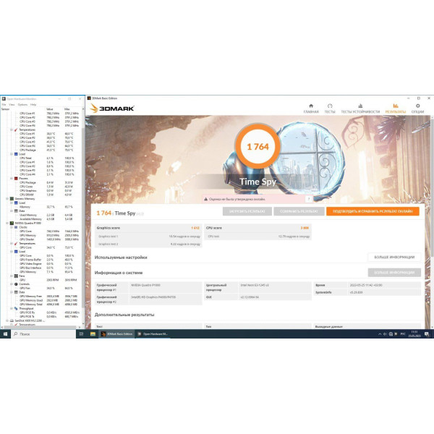The height and width of the screenshot is (434, 434).
Task: Click the Open Hardware Monitor vertical scrollbar
Action: [x=83, y=216]
